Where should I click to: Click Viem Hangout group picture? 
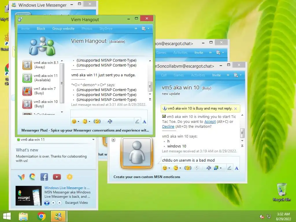(42, 46)
